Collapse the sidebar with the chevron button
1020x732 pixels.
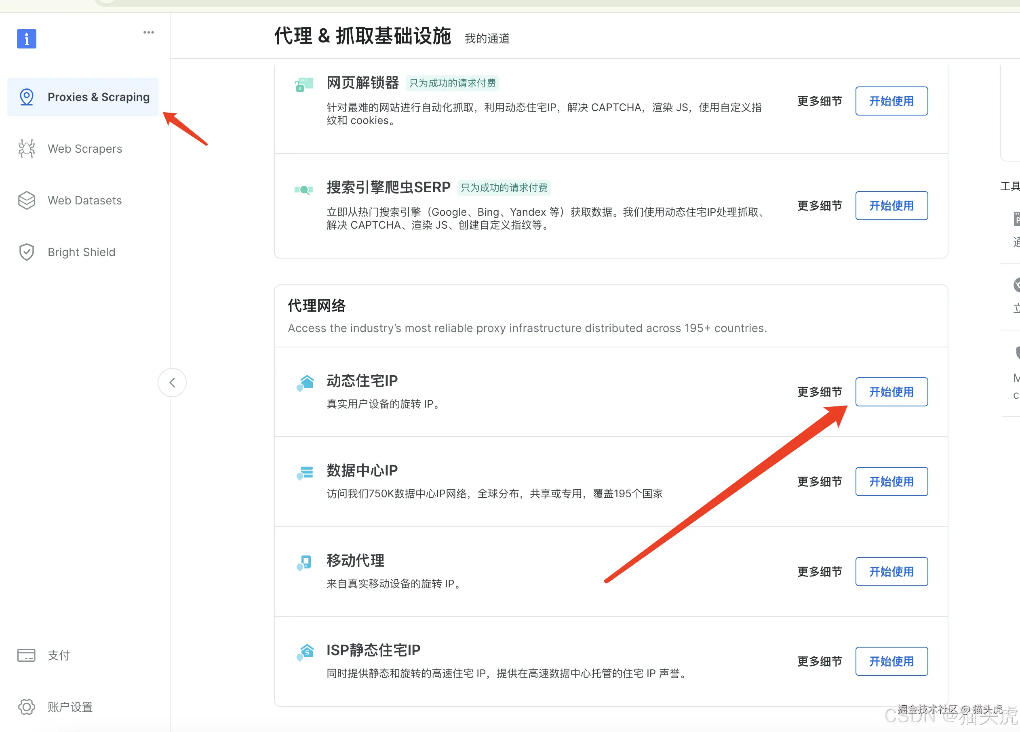pyautogui.click(x=172, y=382)
